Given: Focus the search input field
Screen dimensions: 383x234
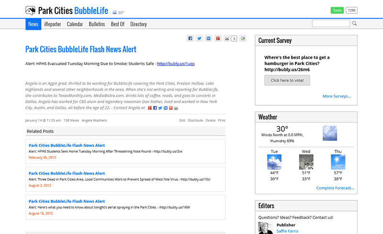Looking at the screenshot, I should coord(331,23).
